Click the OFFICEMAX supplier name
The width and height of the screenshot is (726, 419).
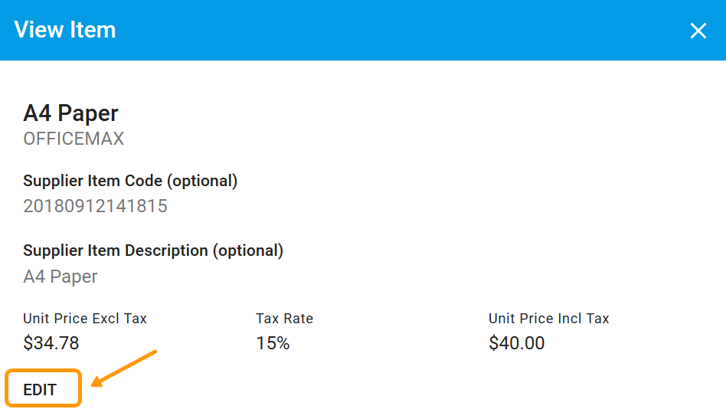tap(74, 139)
